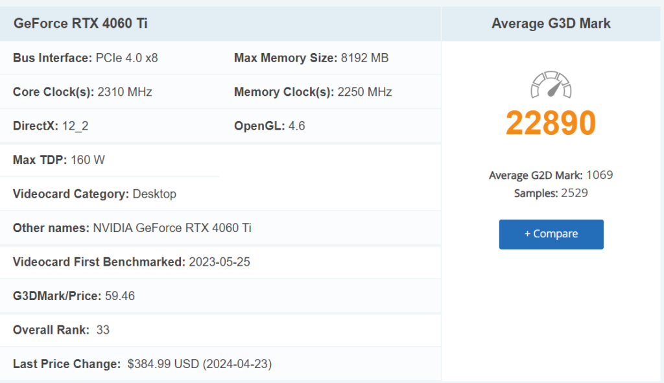
Task: Click the orange 22890 score
Action: [551, 123]
